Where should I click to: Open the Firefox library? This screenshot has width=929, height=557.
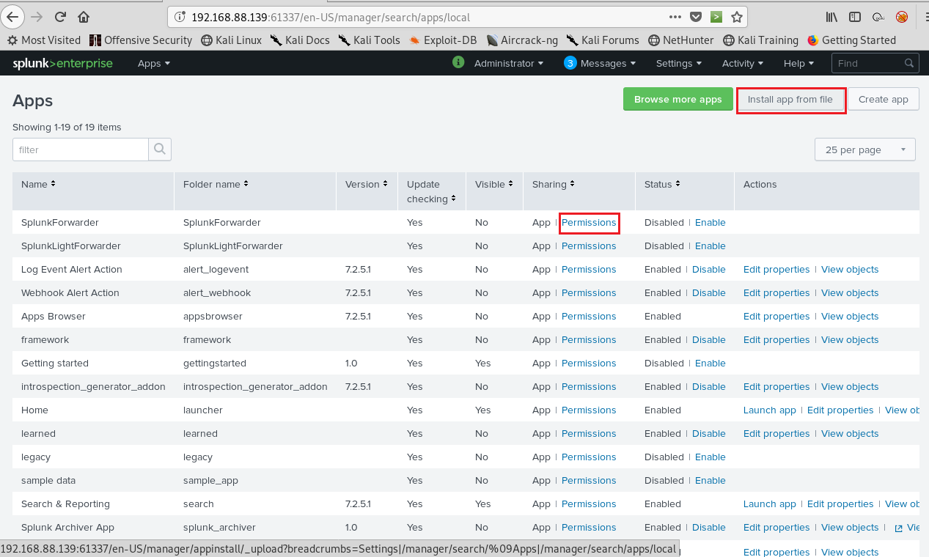(831, 16)
